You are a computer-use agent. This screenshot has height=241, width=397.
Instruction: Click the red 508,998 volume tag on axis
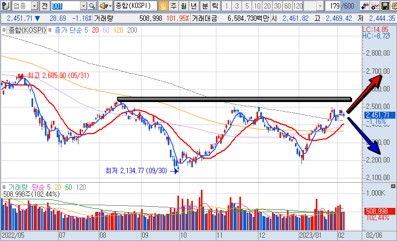[x=380, y=211]
